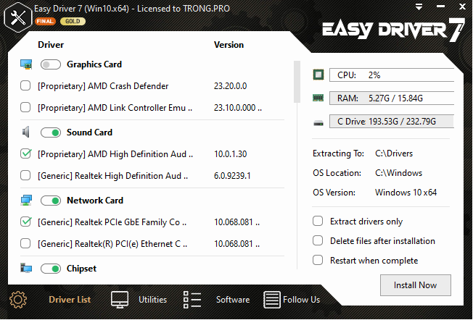Click the Graphics Card heading
Viewport: 473px width, 320px height.
point(94,64)
